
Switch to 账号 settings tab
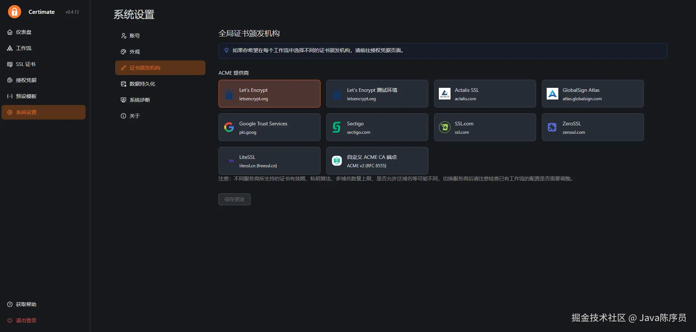[160, 36]
